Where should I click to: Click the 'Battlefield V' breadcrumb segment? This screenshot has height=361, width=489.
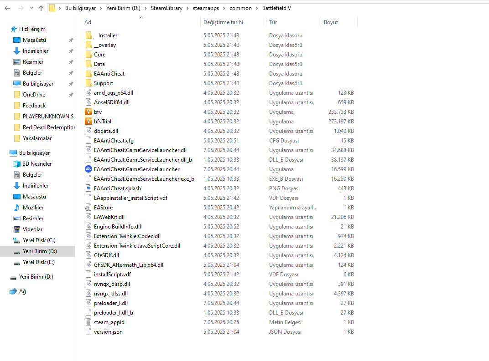point(276,8)
